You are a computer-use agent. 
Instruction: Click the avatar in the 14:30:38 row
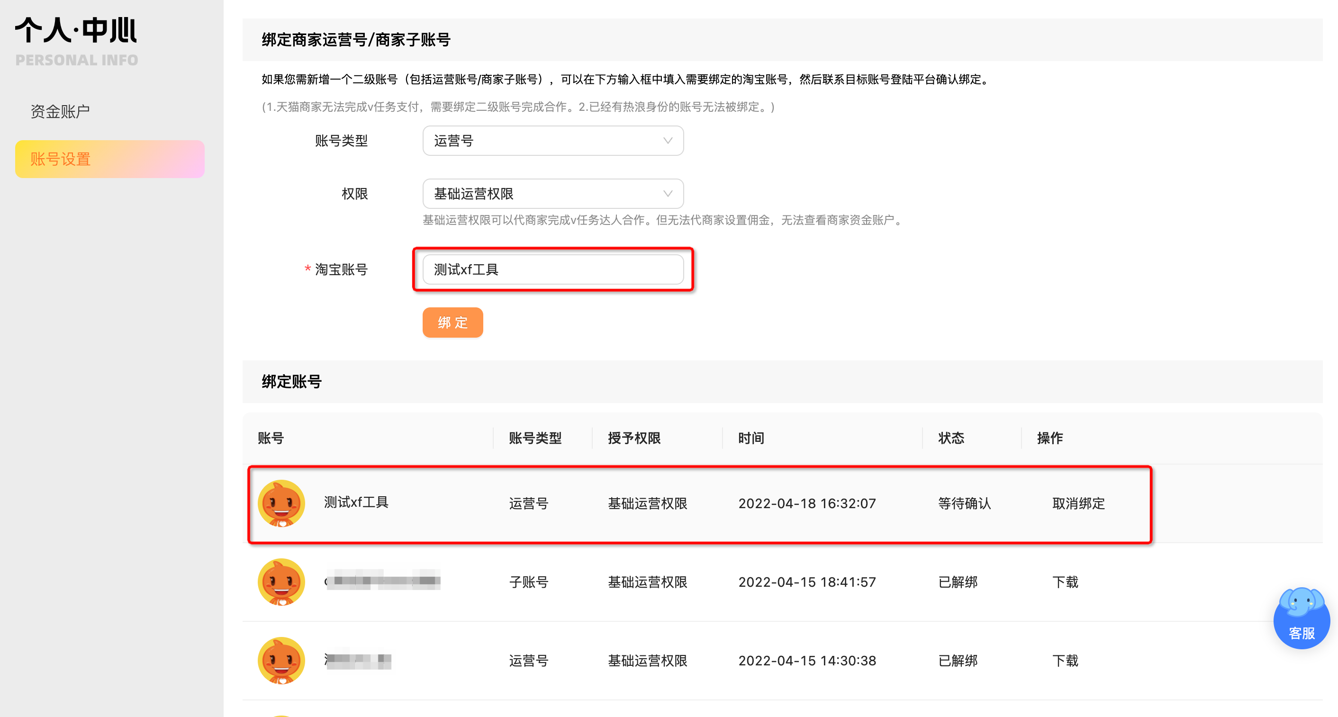(x=281, y=661)
